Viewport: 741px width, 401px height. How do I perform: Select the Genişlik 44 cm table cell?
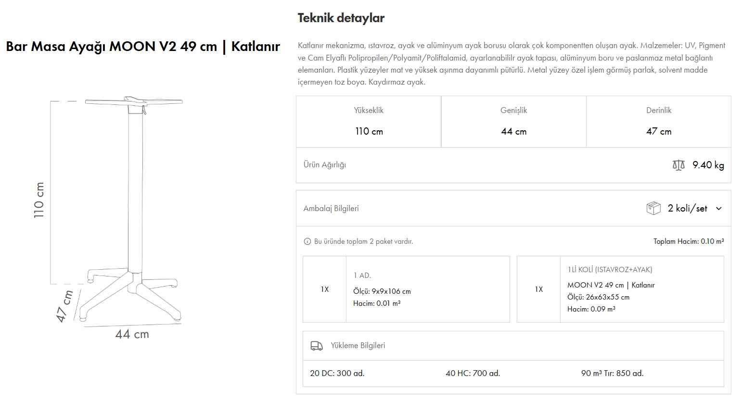pos(513,121)
